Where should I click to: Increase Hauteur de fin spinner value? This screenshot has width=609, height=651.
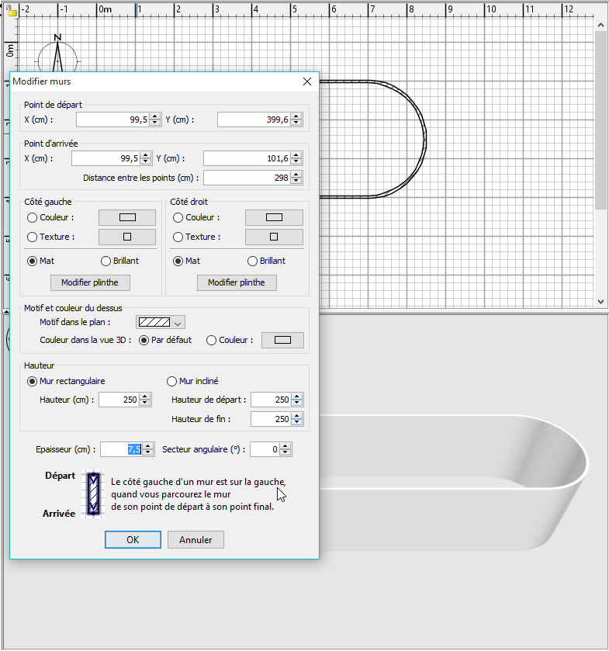(x=297, y=416)
